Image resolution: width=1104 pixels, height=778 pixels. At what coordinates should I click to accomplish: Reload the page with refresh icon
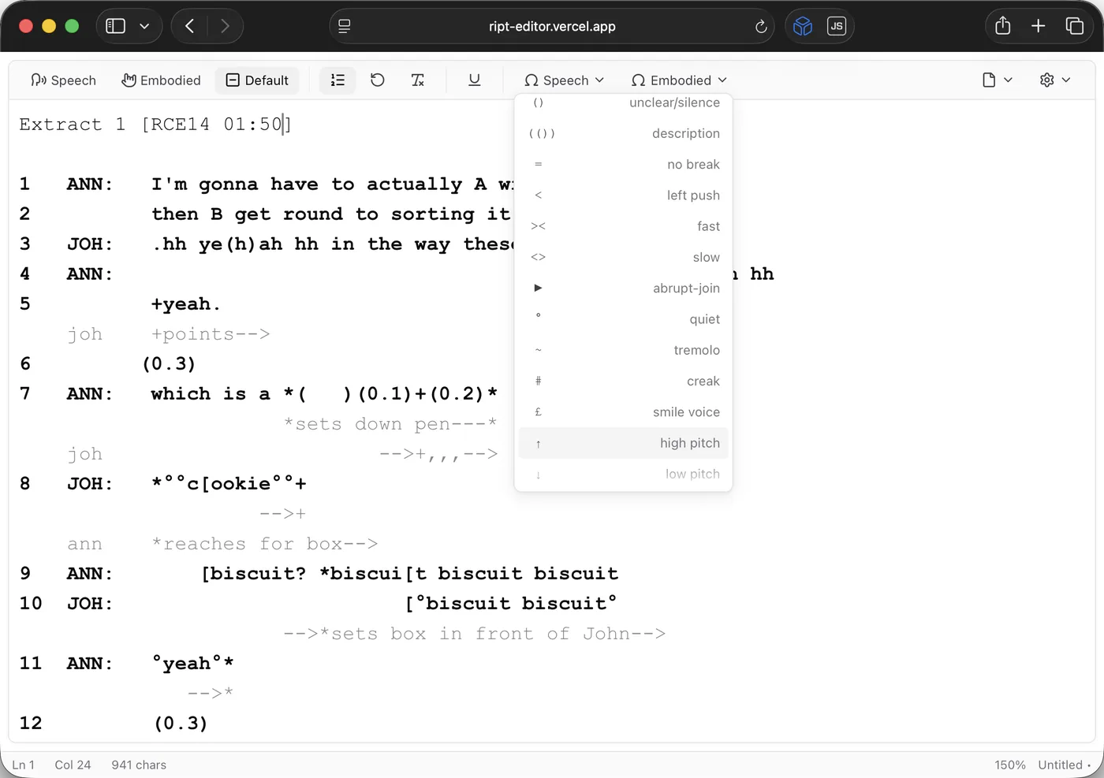(x=761, y=27)
